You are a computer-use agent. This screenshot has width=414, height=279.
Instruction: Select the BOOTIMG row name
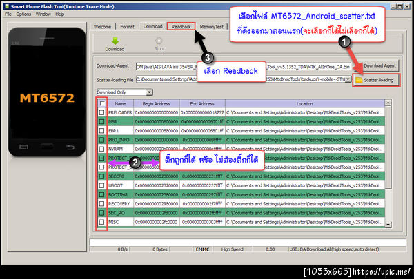(x=118, y=195)
